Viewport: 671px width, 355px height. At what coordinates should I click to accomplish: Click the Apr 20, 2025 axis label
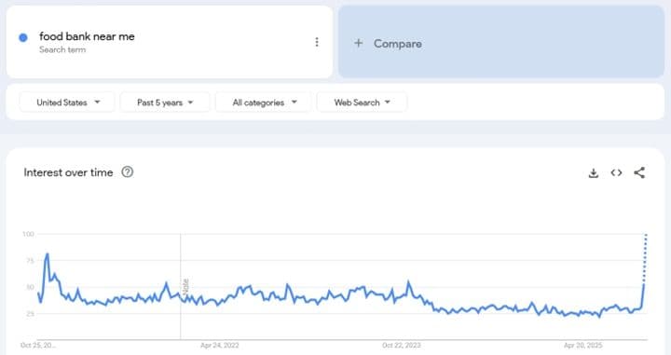pyautogui.click(x=582, y=345)
